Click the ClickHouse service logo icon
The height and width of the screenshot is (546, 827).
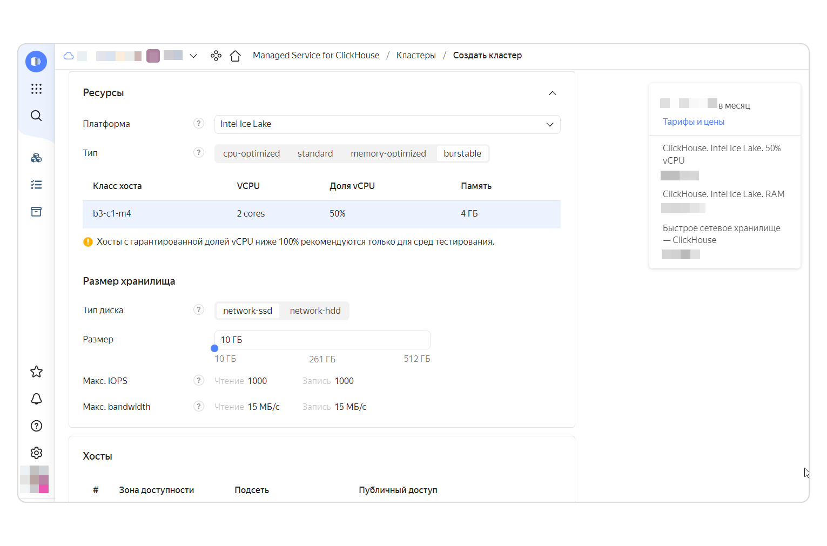(36, 62)
